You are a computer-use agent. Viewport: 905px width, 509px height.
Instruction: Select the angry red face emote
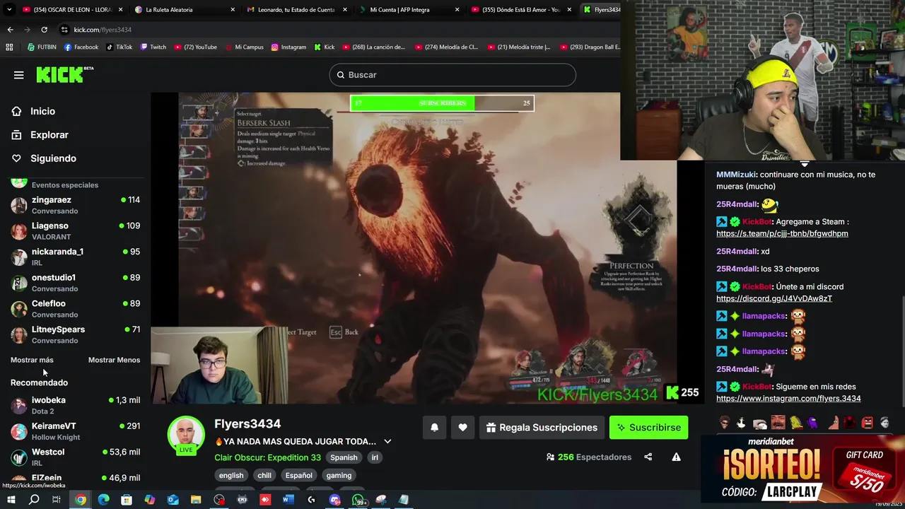tap(868, 423)
